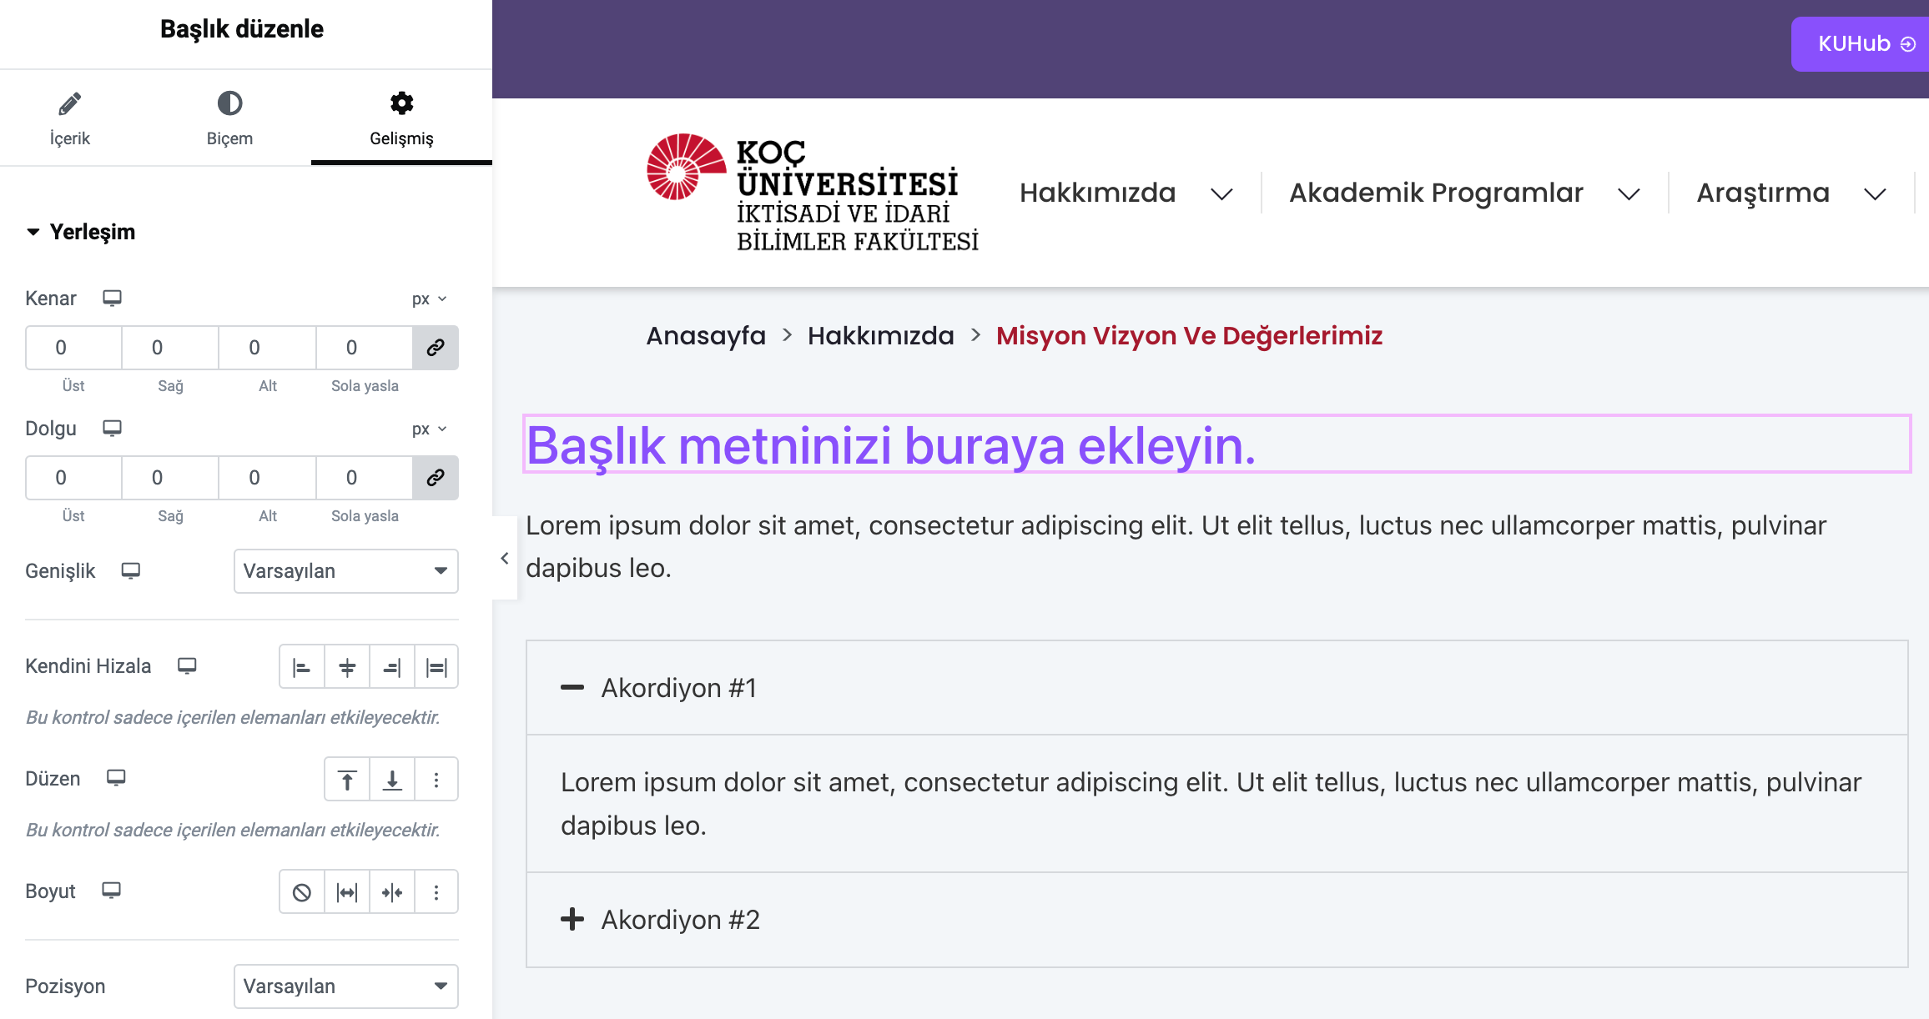This screenshot has height=1019, width=1929.
Task: Toggle linked values for Dolgu padding
Action: tap(436, 478)
